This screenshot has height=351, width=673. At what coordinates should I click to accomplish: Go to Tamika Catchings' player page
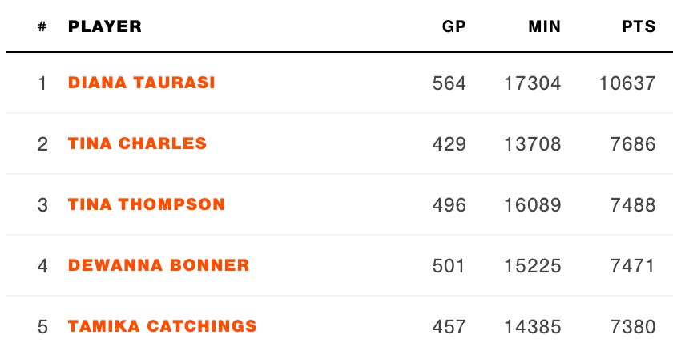pyautogui.click(x=163, y=326)
